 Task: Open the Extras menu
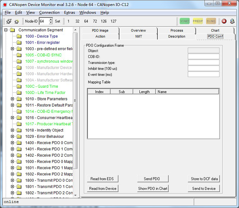[69, 13]
